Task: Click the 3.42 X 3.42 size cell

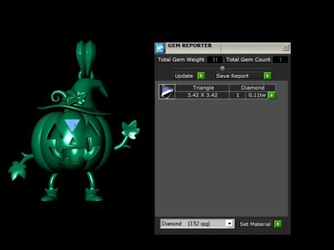Action: point(202,95)
